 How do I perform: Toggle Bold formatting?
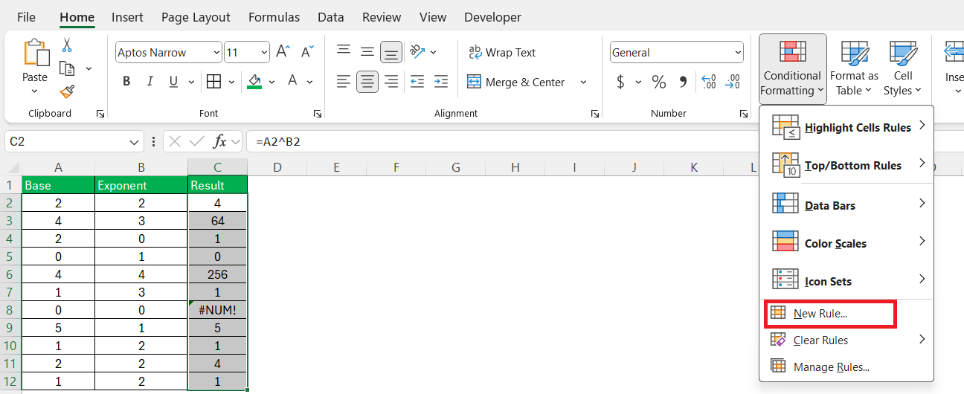pyautogui.click(x=126, y=82)
